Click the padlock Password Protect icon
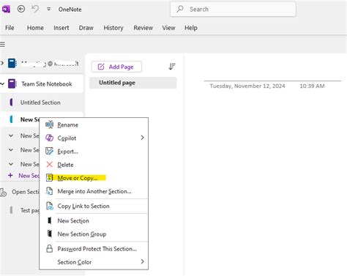Viewport: 347px width, 276px height. [50, 248]
